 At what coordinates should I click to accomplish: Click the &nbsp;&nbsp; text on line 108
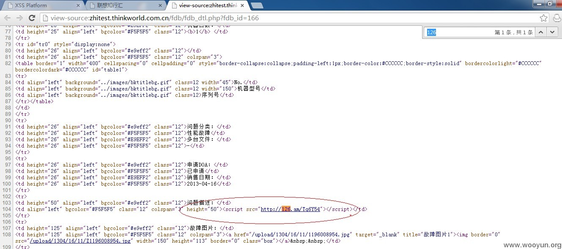pyautogui.click(x=309, y=241)
